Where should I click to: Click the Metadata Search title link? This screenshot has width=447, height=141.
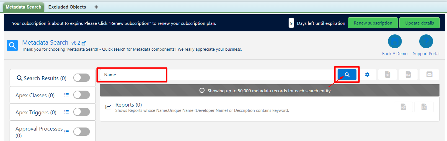click(x=45, y=43)
